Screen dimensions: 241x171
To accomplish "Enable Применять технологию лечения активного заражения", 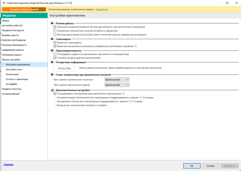I will (55, 31).
